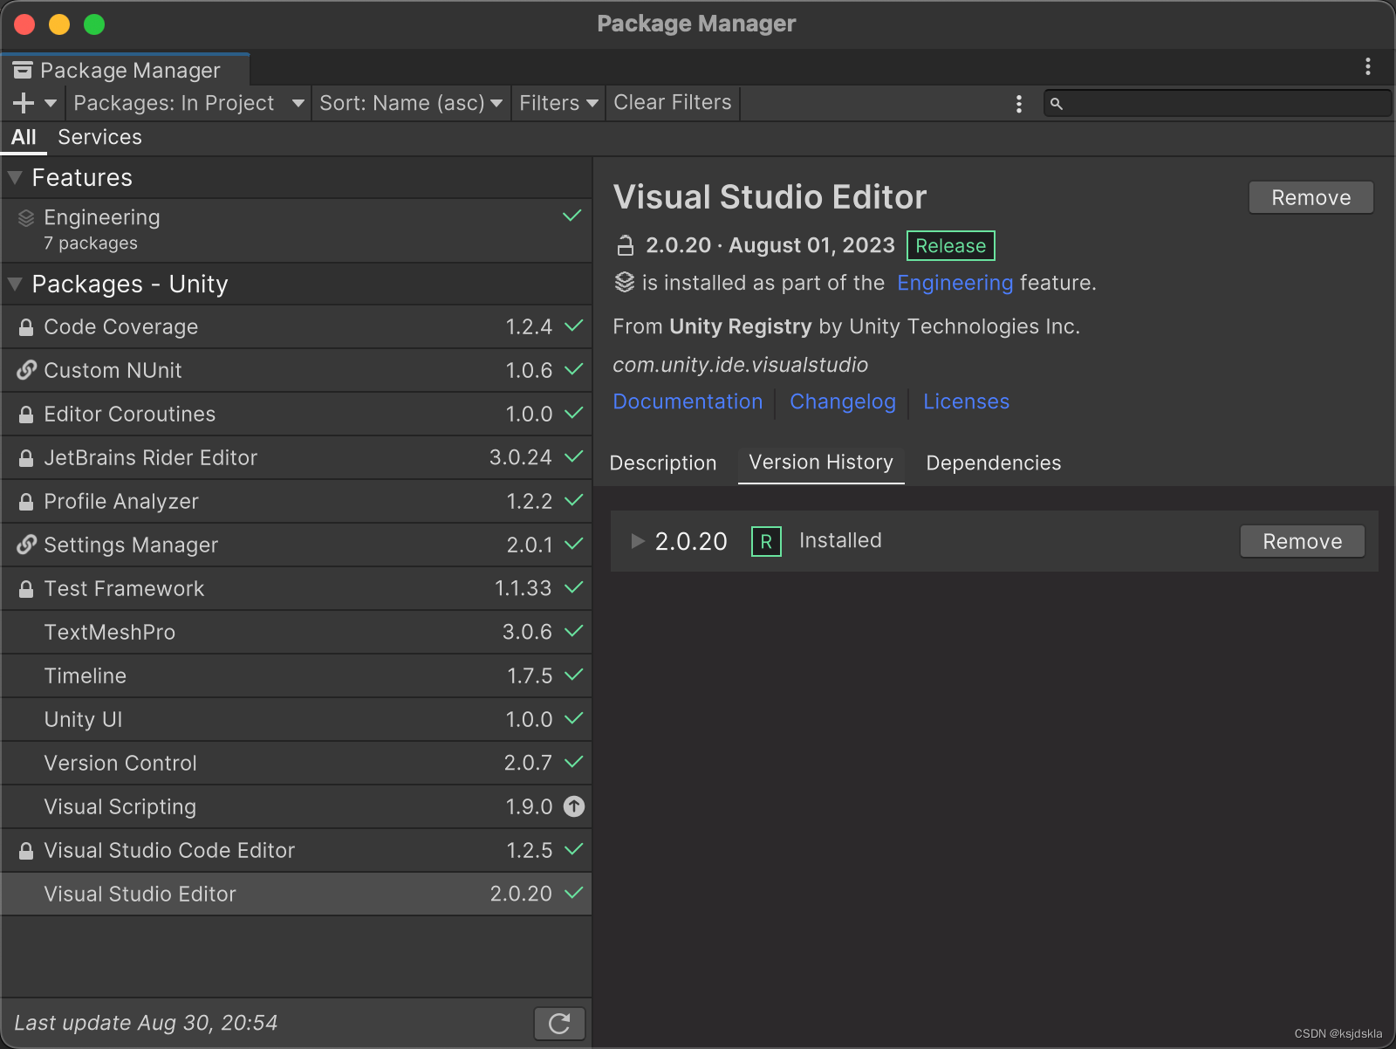This screenshot has width=1396, height=1049.
Task: Collapse the Features section
Action: point(15,177)
